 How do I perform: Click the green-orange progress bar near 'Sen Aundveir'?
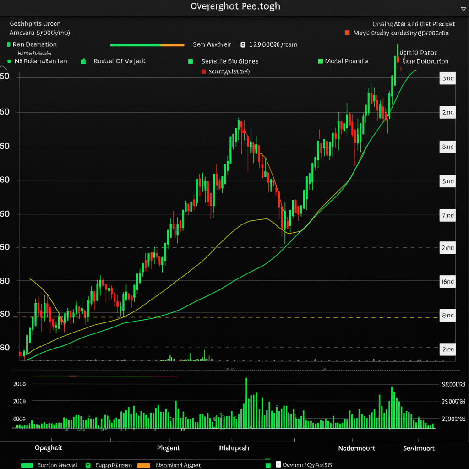click(x=147, y=45)
